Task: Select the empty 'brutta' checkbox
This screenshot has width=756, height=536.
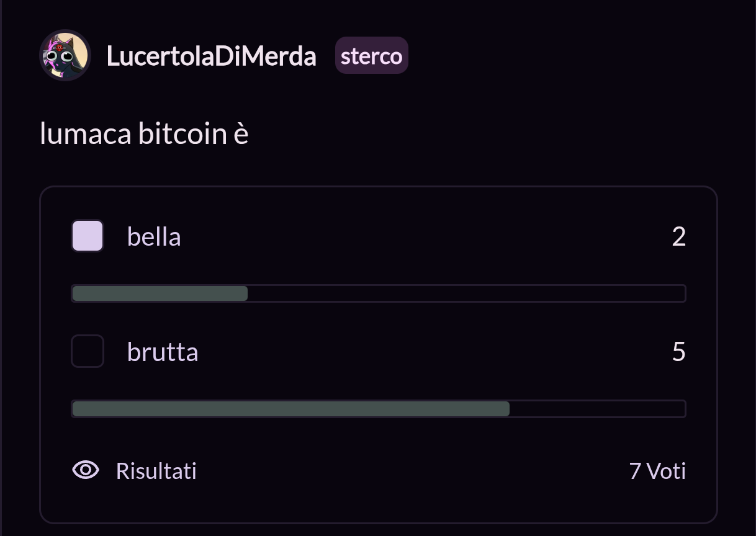Action: 88,351
